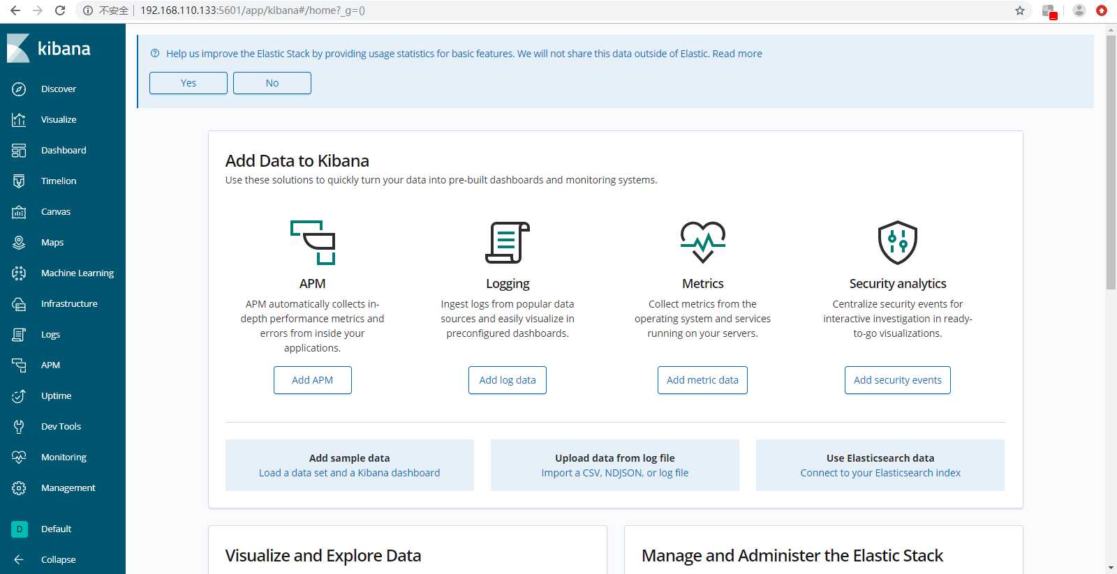Open Dev Tools wrench icon

(19, 427)
